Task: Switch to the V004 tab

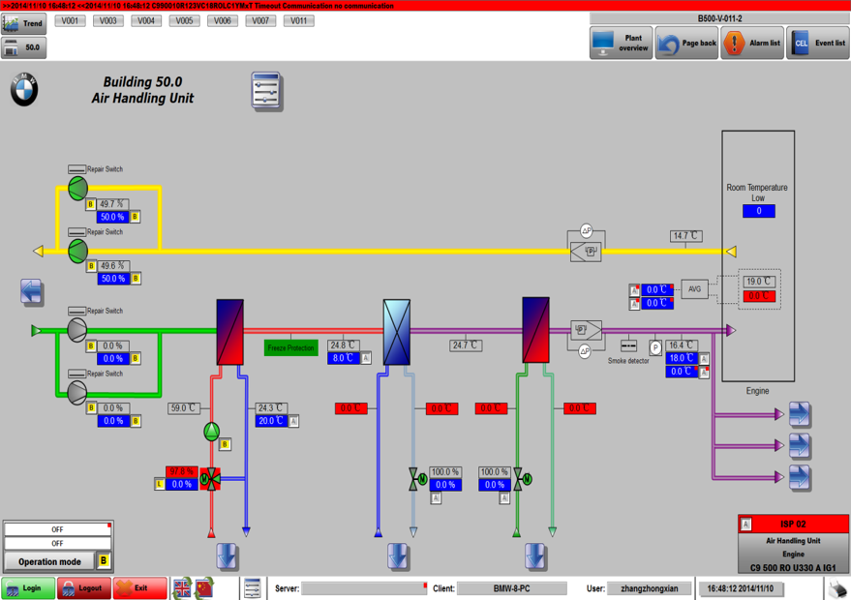Action: (x=146, y=21)
